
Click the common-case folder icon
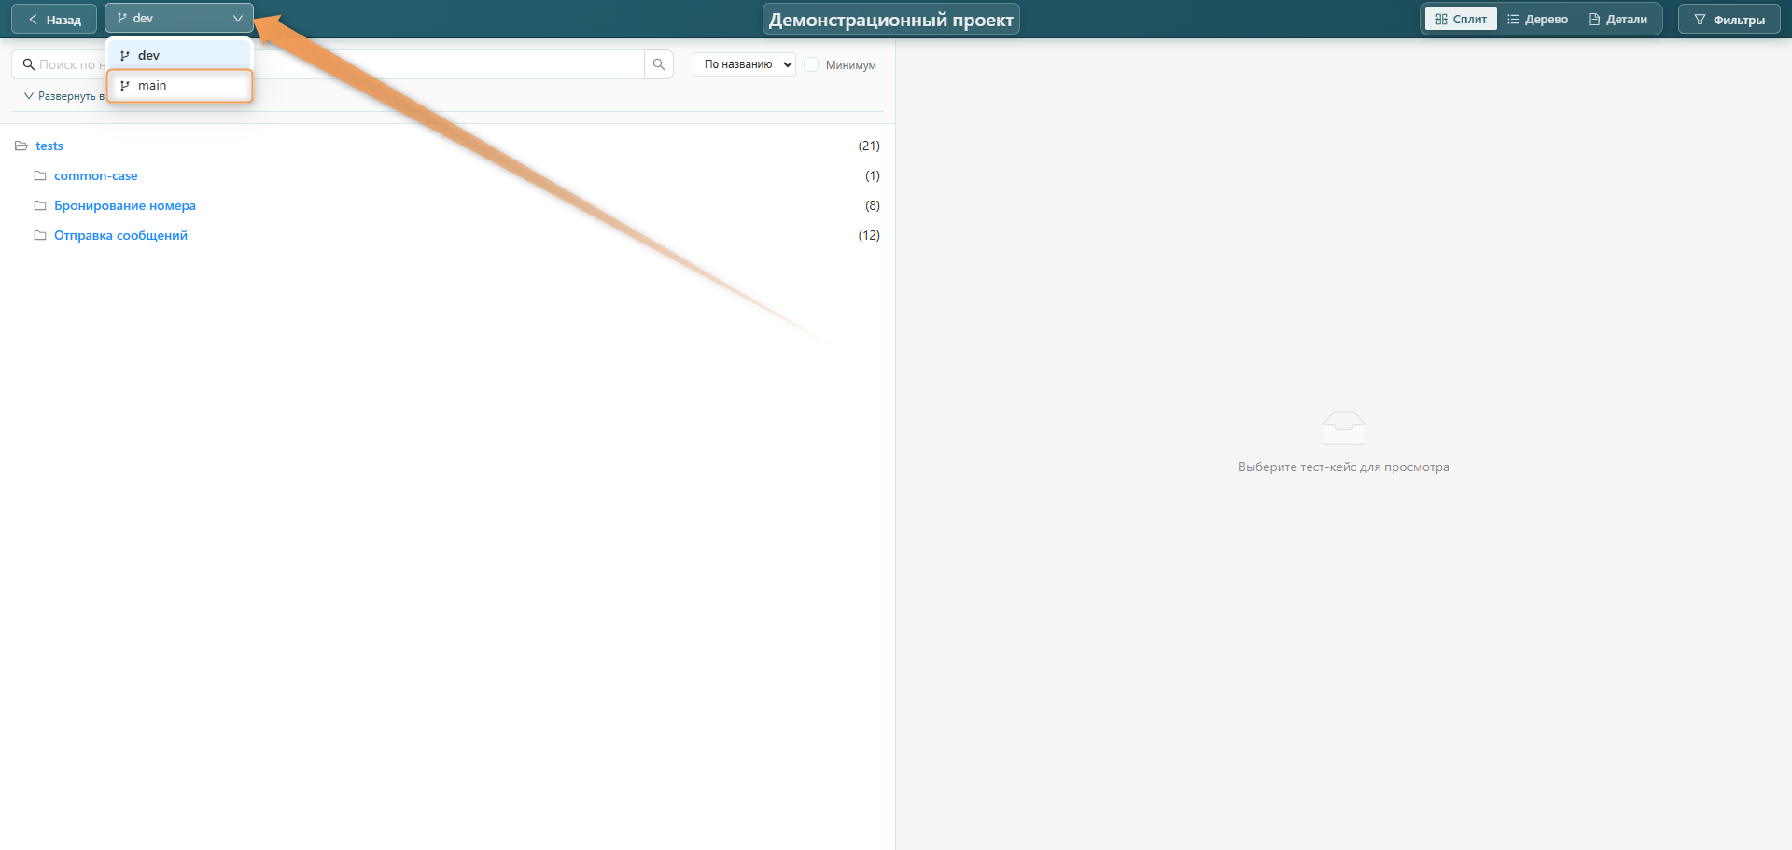(x=40, y=176)
